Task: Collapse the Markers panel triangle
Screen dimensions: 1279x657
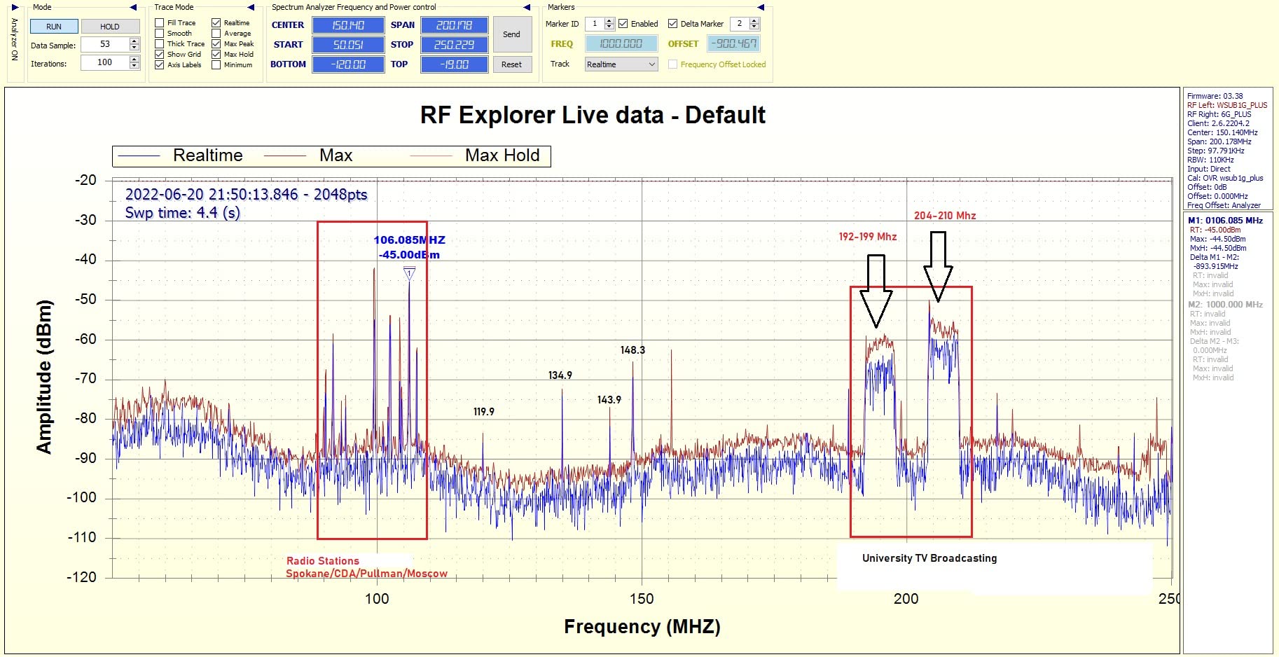Action: pos(760,7)
